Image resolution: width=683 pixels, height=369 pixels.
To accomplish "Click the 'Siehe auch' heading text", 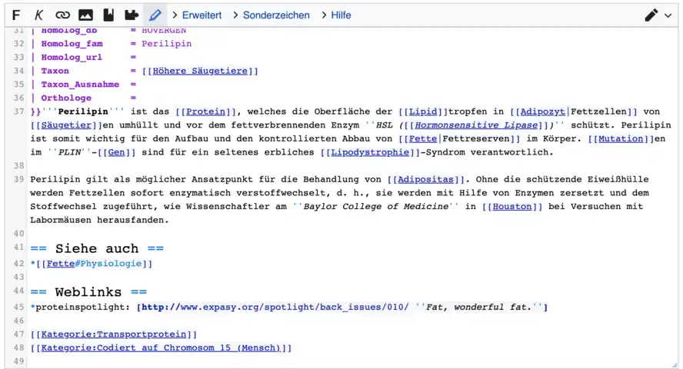I will [x=97, y=248].
